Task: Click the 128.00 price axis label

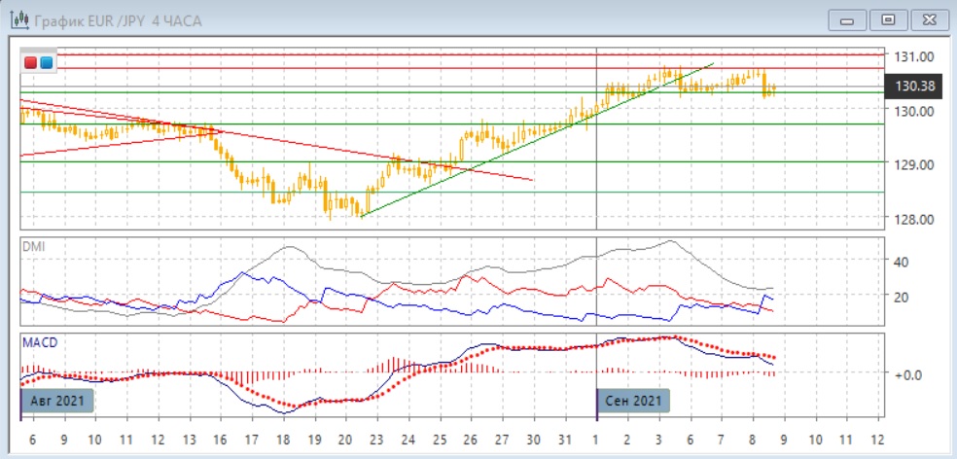Action: (x=914, y=219)
